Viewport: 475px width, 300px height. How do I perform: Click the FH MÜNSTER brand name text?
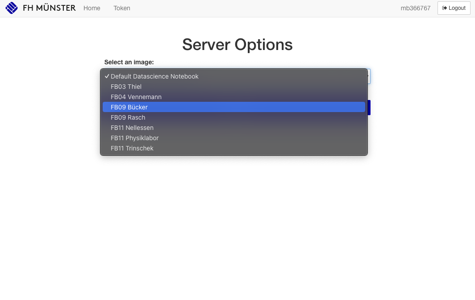(x=49, y=8)
